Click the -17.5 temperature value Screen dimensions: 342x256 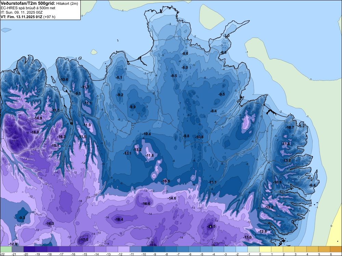pyautogui.click(x=84, y=240)
